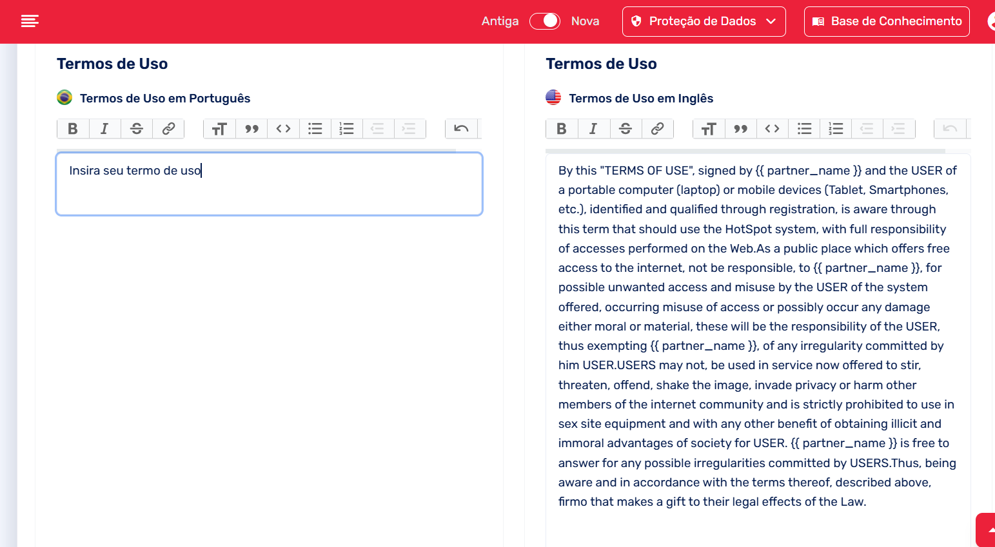Apply italic in the Portuguese editor
995x547 pixels.
(104, 129)
